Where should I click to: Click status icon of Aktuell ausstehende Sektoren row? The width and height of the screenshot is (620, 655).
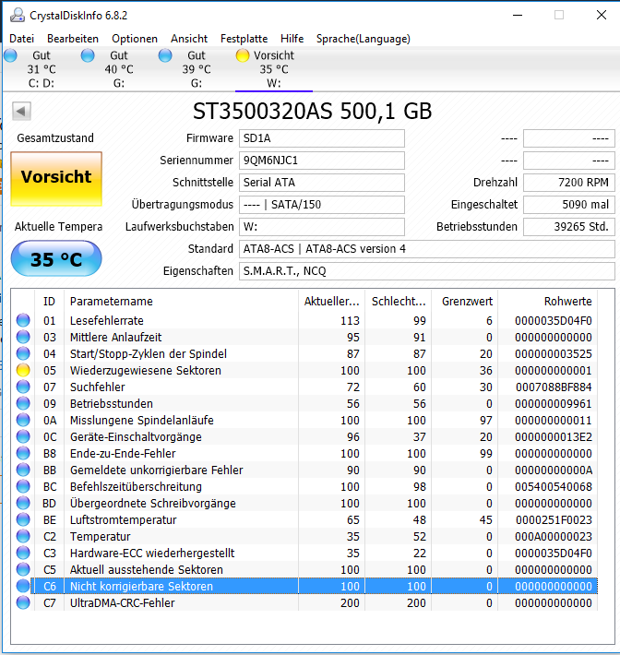tap(23, 569)
